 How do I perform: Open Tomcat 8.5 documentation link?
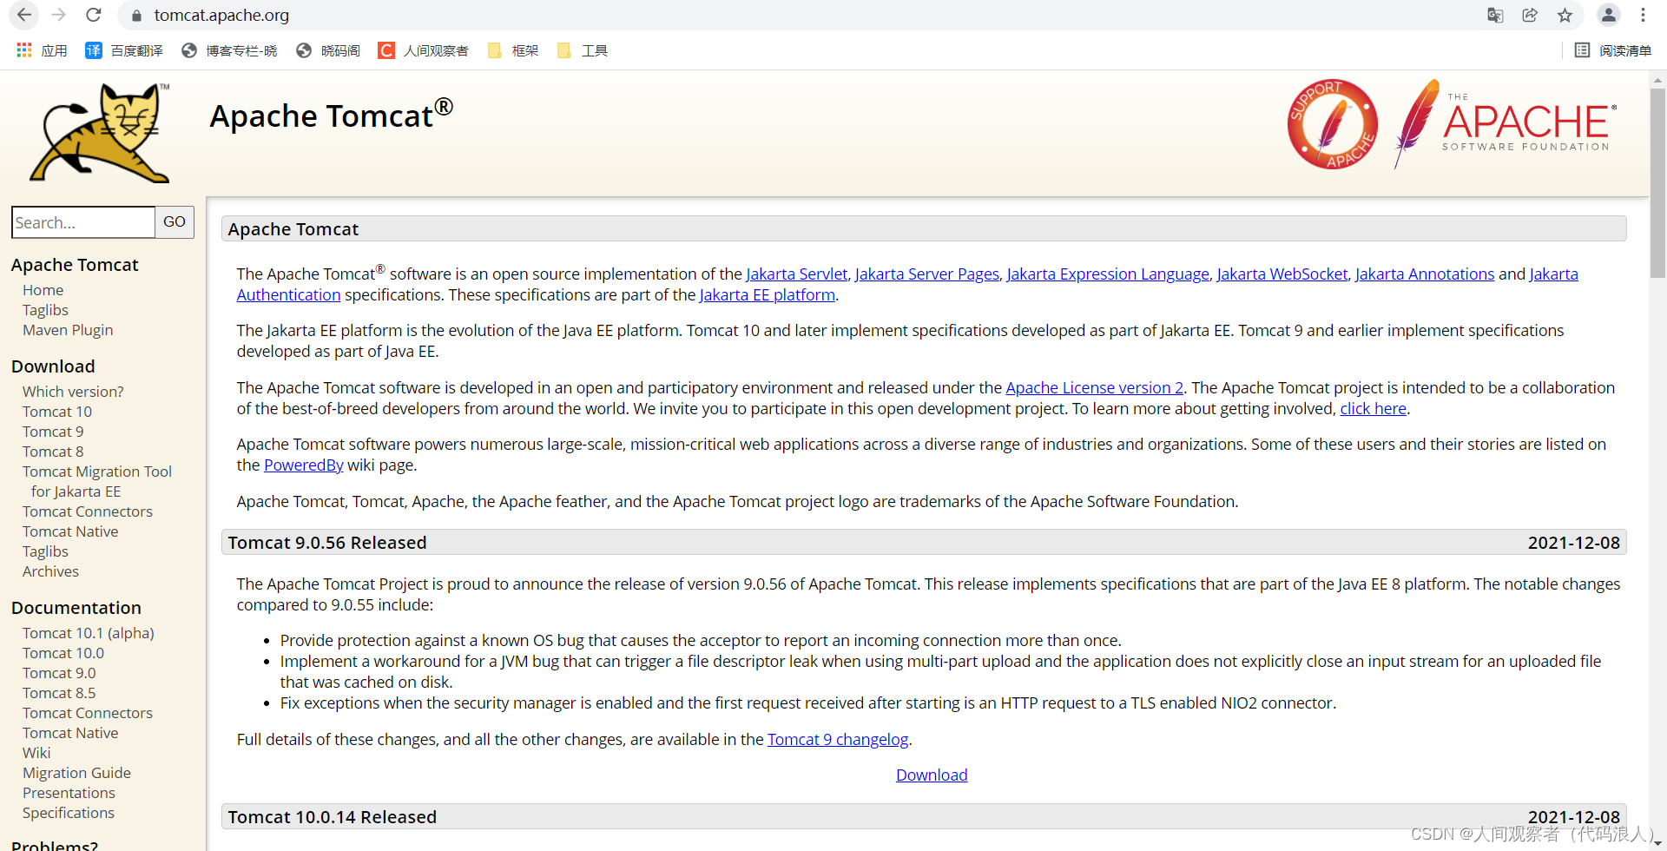pyautogui.click(x=59, y=693)
